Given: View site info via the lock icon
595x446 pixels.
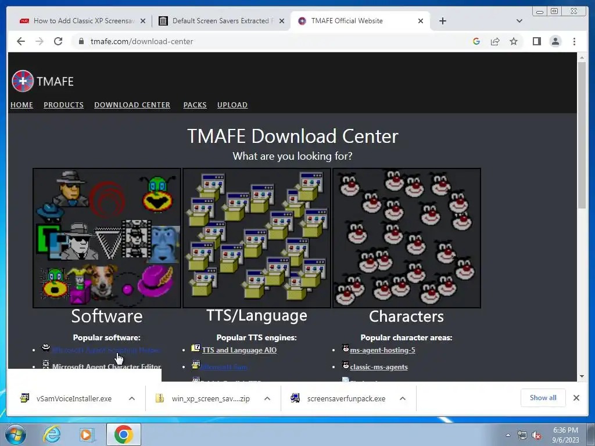Looking at the screenshot, I should pyautogui.click(x=81, y=41).
